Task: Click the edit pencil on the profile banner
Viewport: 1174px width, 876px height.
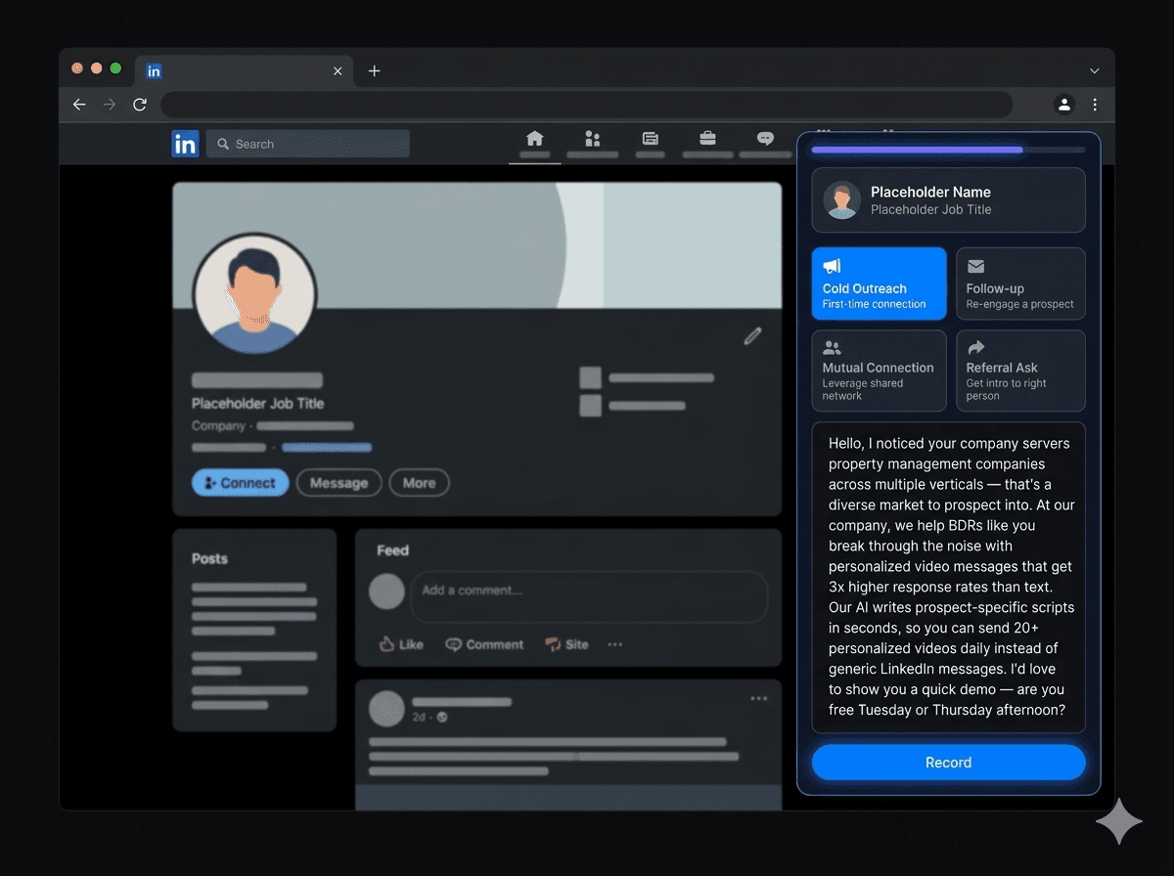Action: pyautogui.click(x=752, y=336)
